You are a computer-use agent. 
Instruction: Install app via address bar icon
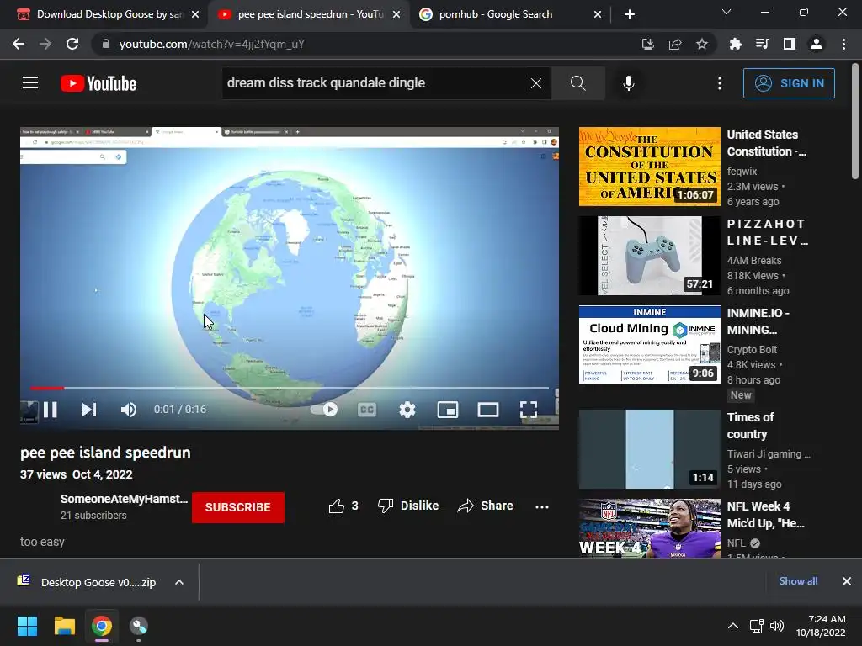pyautogui.click(x=647, y=44)
